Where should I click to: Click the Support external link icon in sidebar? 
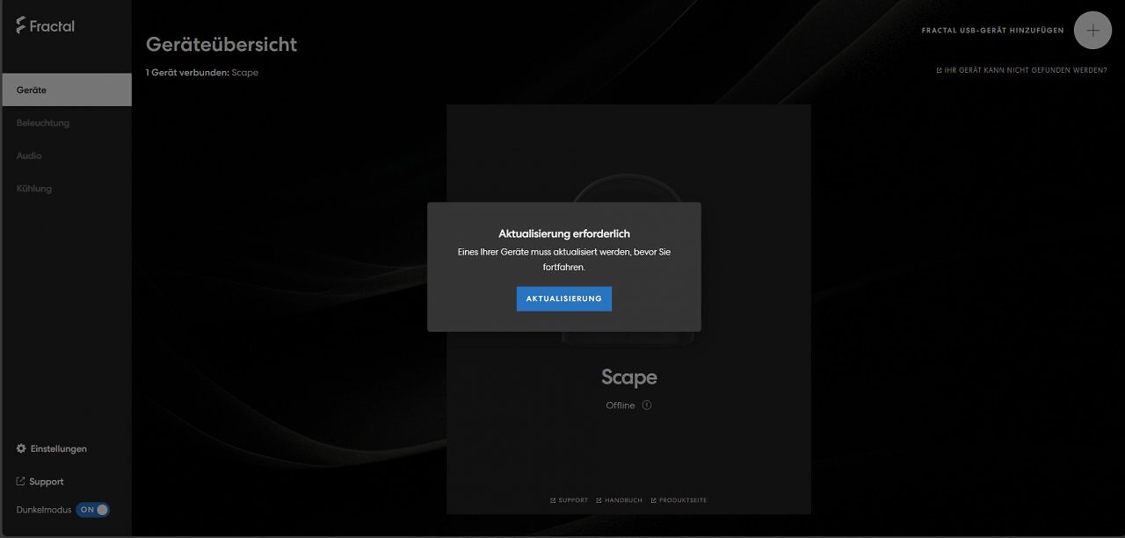[x=21, y=481]
